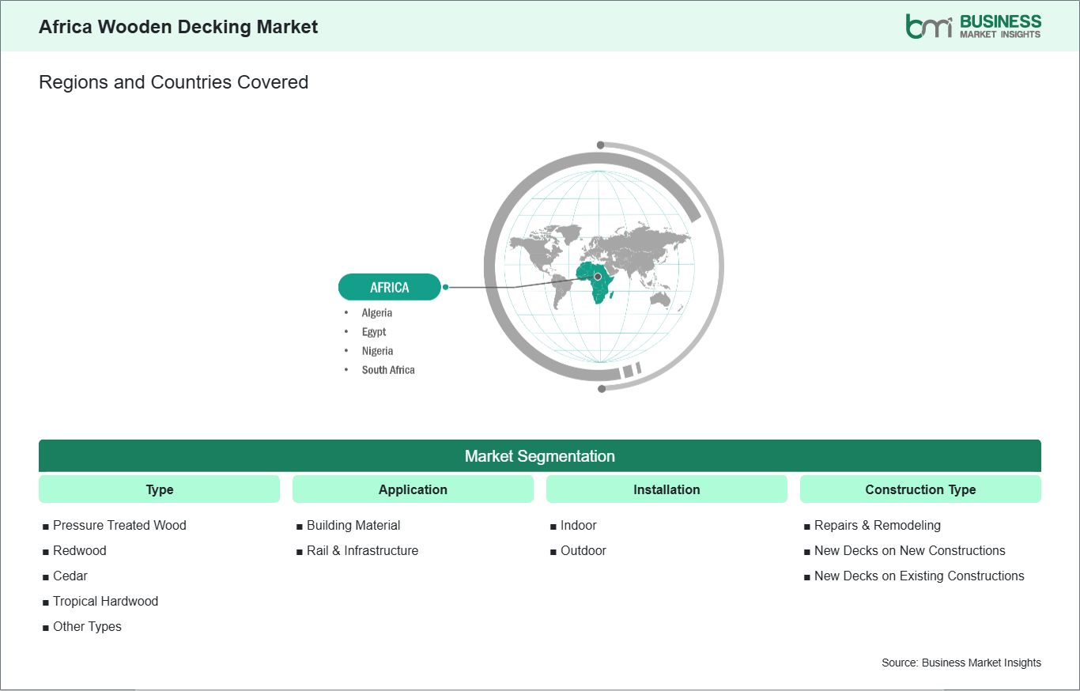Click 'Outdoor' installation entry
1080x691 pixels.
pos(583,550)
